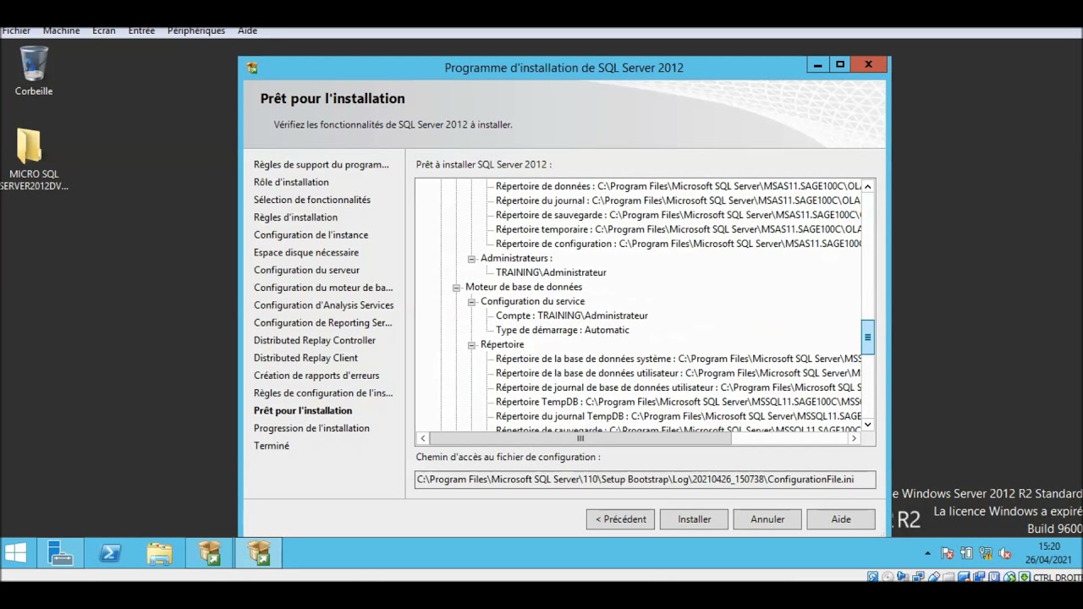1083x609 pixels.
Task: Collapse the Répertoire tree node
Action: (472, 345)
